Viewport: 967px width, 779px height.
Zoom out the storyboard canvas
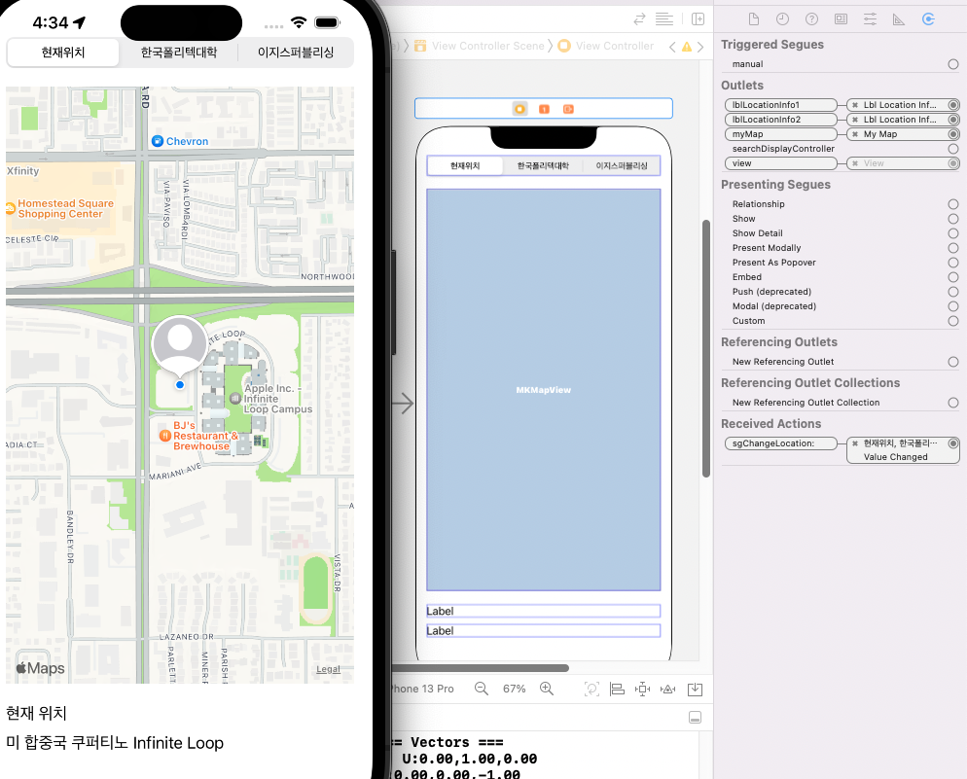click(x=481, y=689)
